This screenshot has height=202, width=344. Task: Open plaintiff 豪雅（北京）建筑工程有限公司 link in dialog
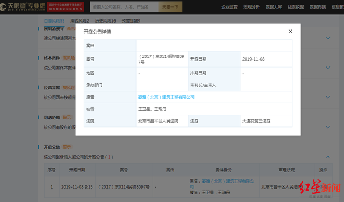[166, 97]
